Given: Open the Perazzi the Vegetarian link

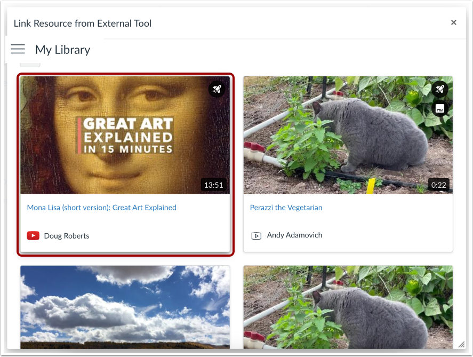Looking at the screenshot, I should [286, 208].
